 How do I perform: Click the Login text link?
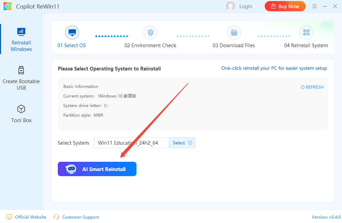point(246,6)
